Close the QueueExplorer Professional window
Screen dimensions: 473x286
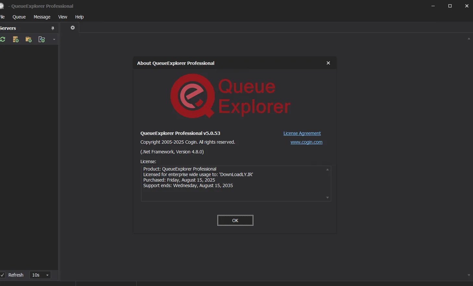[467, 6]
